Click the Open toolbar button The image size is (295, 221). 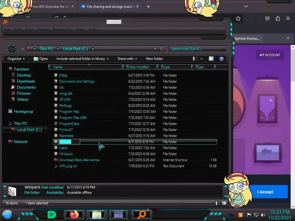click(x=41, y=59)
